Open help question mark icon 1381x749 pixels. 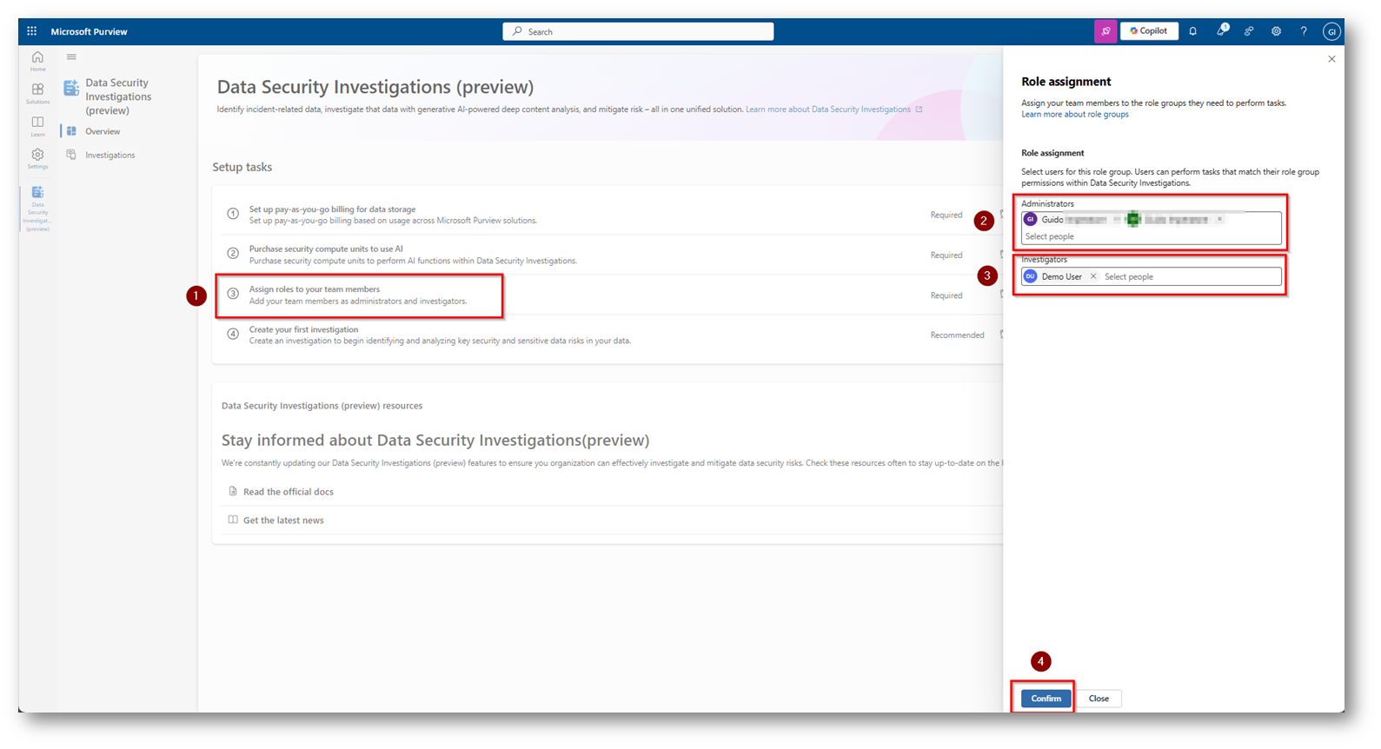coord(1304,31)
